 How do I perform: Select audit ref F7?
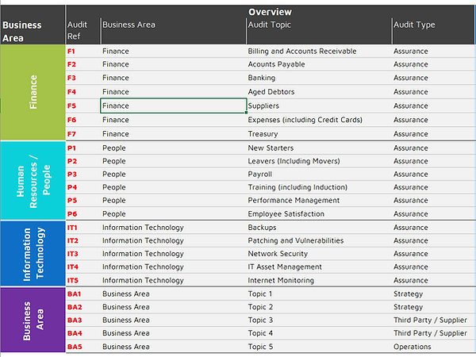click(83, 134)
